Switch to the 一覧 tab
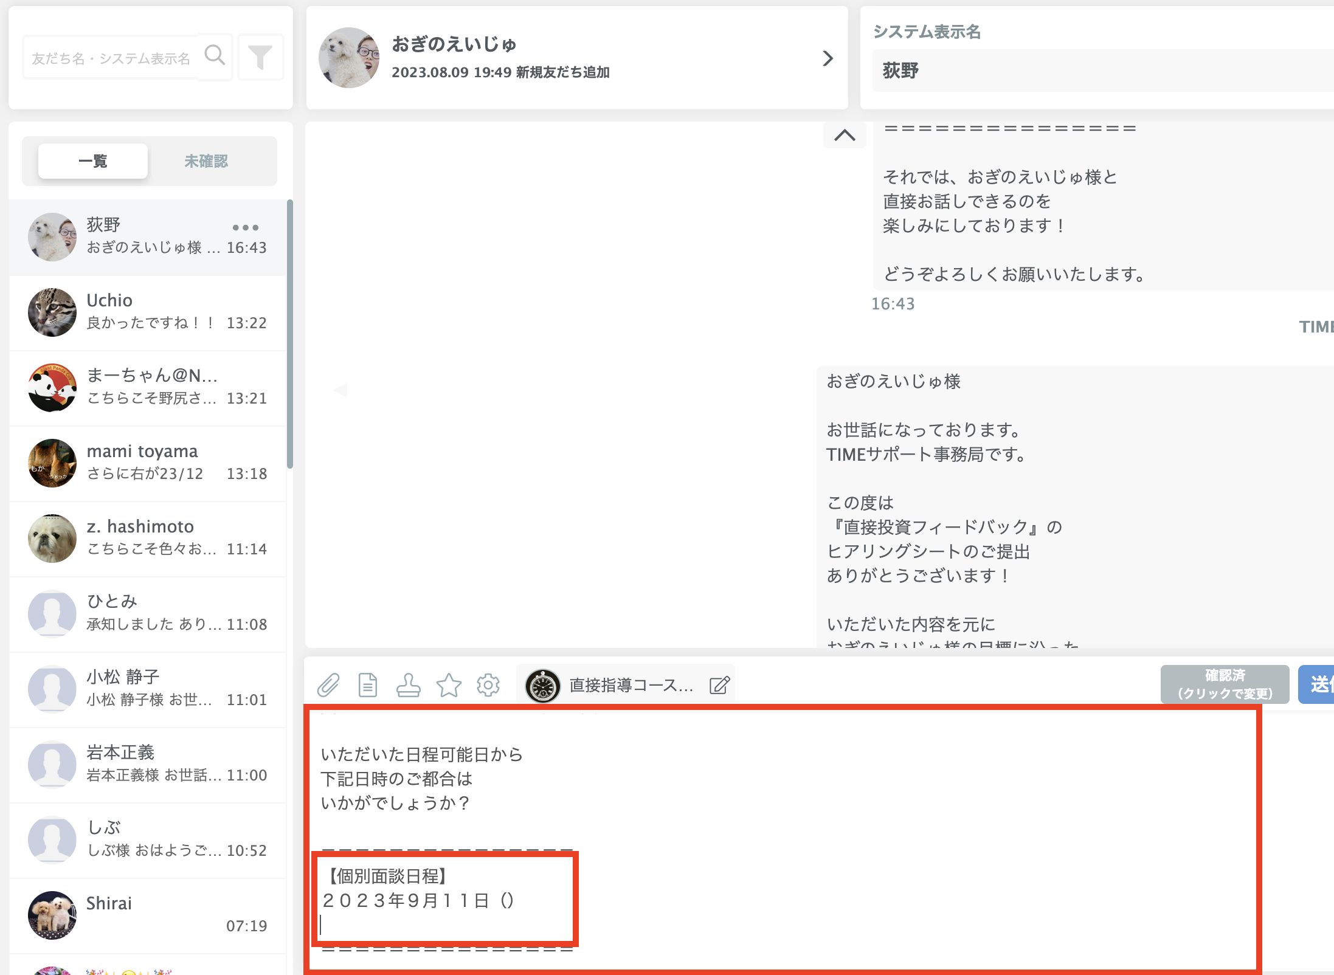Viewport: 1334px width, 975px height. pos(92,160)
